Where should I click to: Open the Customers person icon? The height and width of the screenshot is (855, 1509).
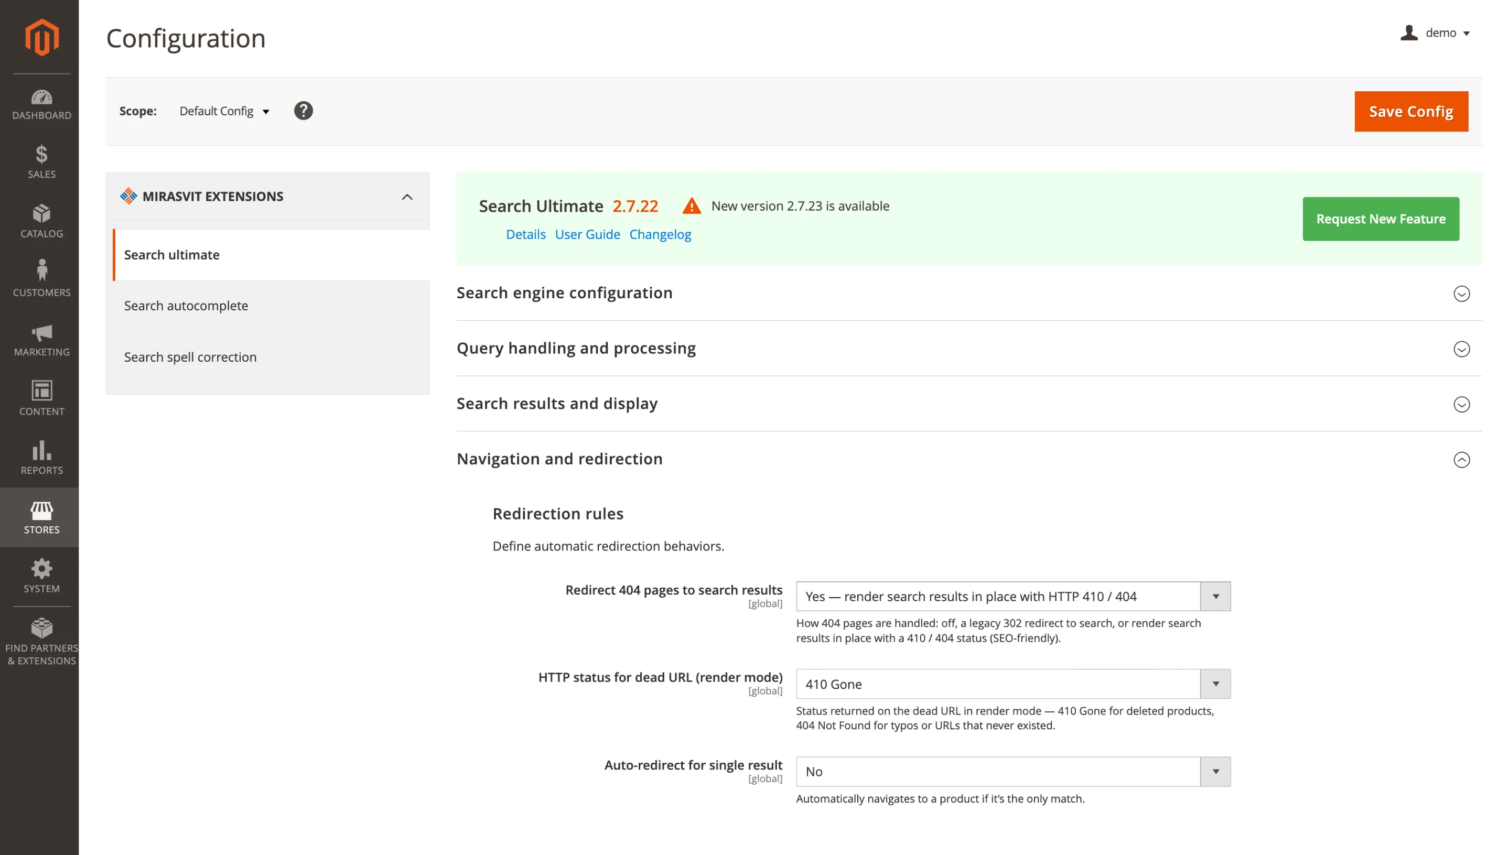coord(42,270)
